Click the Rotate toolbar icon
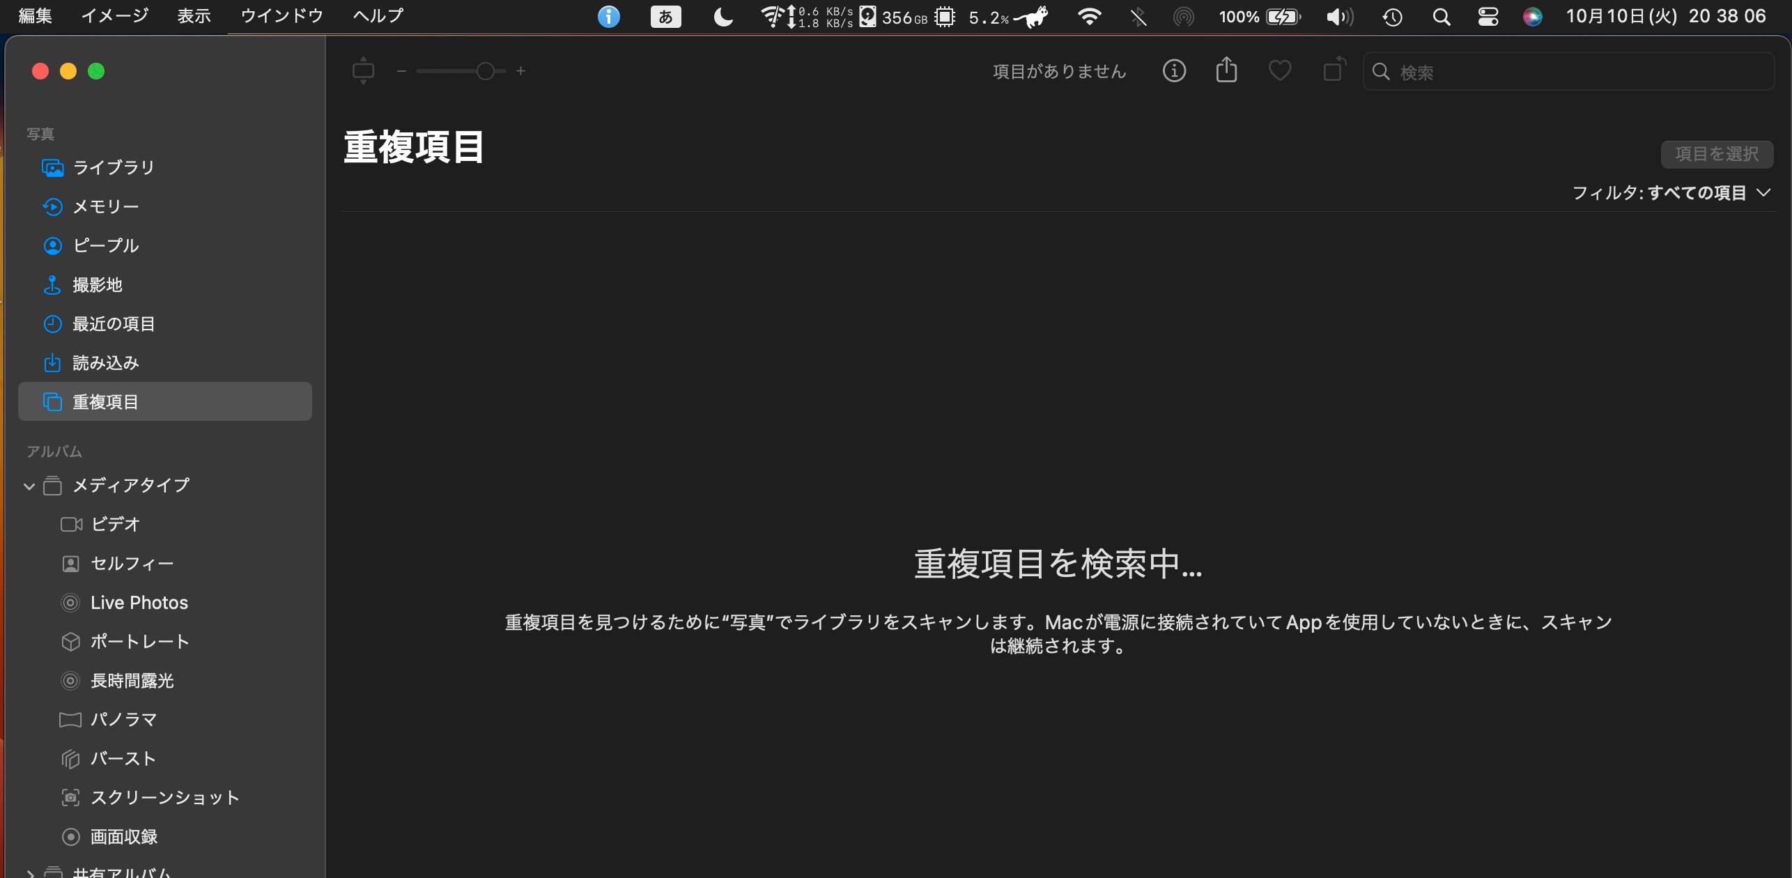The width and height of the screenshot is (1792, 878). click(x=1334, y=71)
